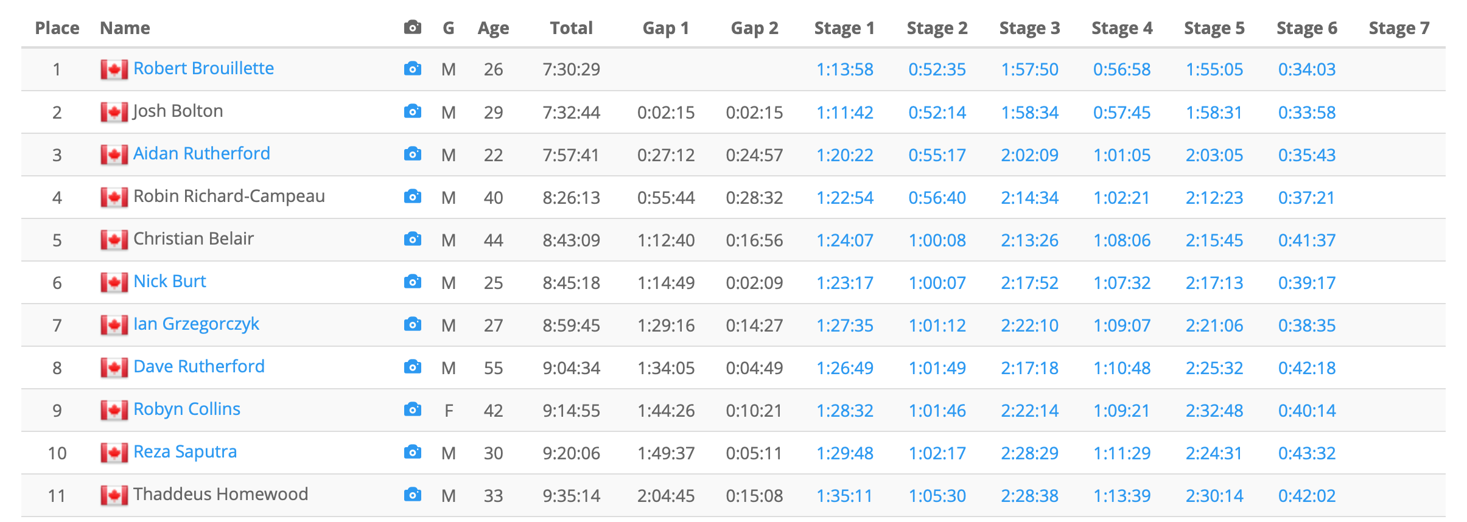This screenshot has width=1467, height=522.
Task: Sort the table by Age header
Action: (493, 28)
